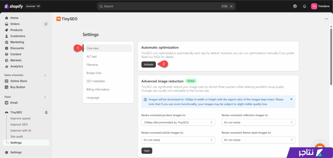This screenshot has width=333, height=158.
Task: Open the notifications bell
Action: (304, 6)
